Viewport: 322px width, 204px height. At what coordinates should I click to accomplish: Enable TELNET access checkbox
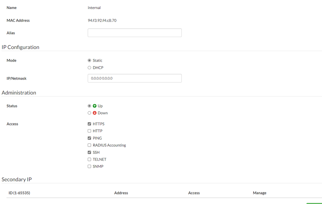(x=89, y=160)
